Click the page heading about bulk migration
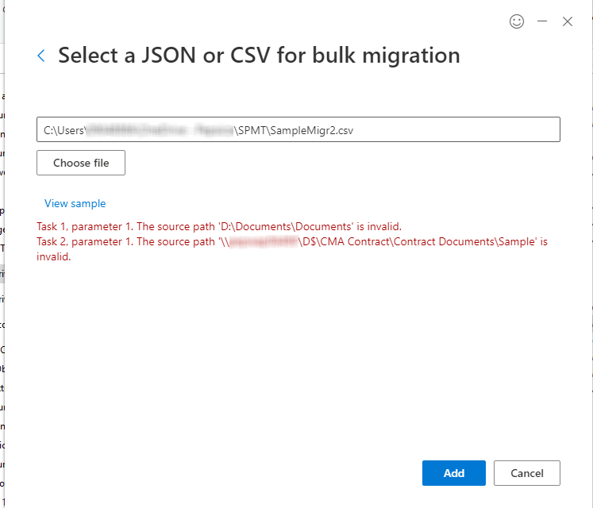The width and height of the screenshot is (593, 508). (259, 56)
